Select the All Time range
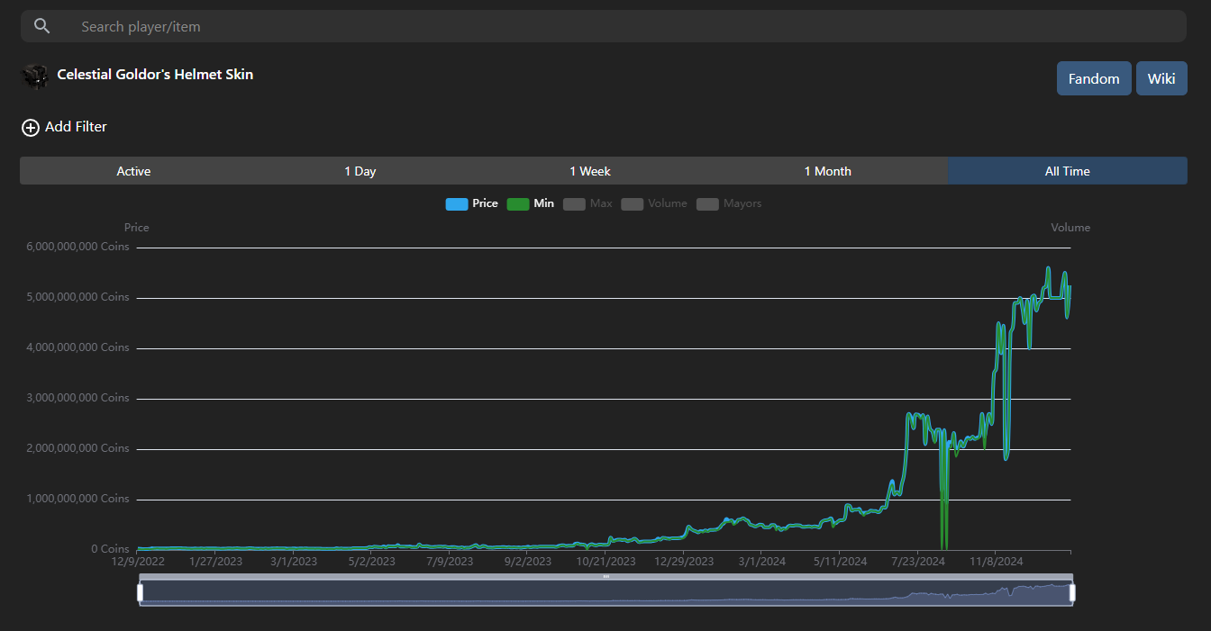 [1067, 171]
